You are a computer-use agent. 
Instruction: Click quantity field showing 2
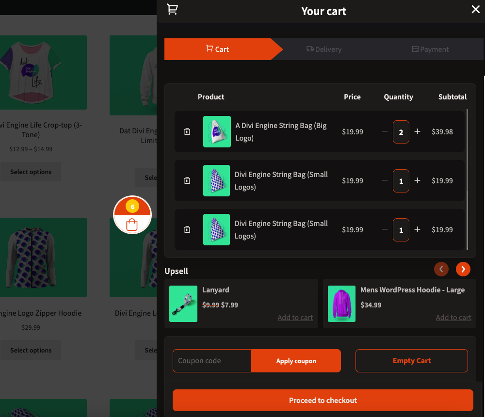[401, 132]
